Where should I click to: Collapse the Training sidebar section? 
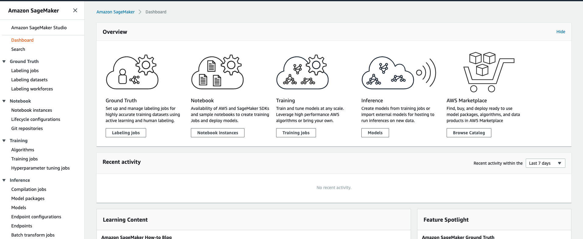4,141
